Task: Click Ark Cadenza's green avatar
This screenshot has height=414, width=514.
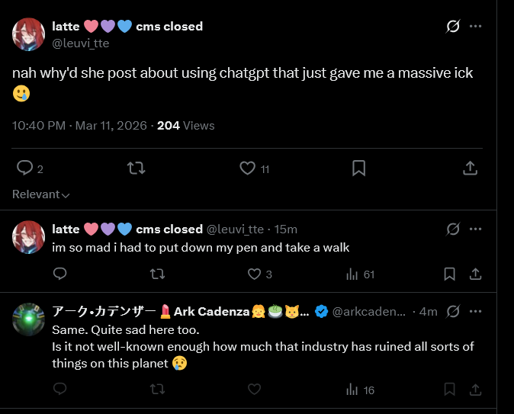Action: (28, 319)
